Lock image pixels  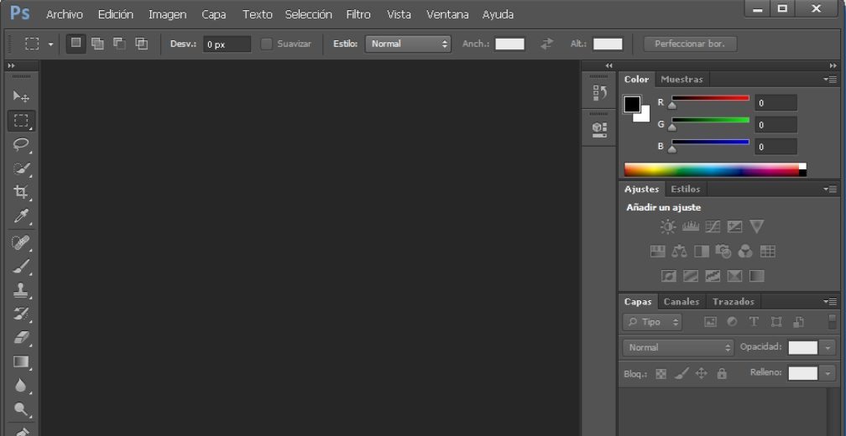pos(681,373)
